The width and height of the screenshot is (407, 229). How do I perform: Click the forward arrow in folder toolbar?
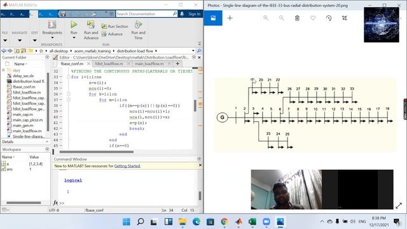click(x=10, y=51)
